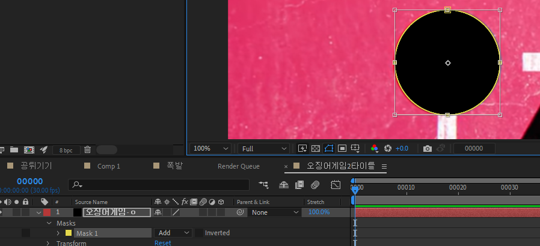Image resolution: width=540 pixels, height=246 pixels.
Task: Check the mask Inverted checkbox
Action: (x=198, y=233)
